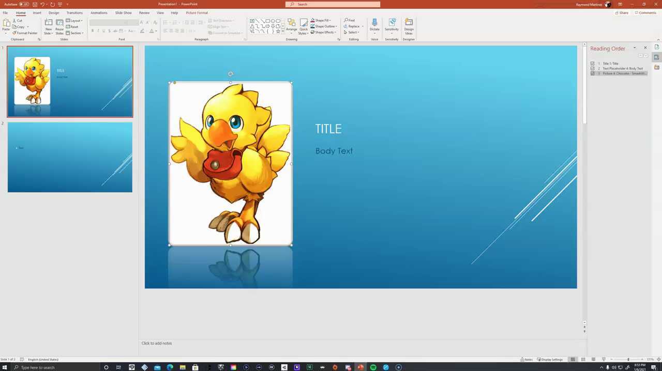Uncheck the Title 1: Title checkbox
This screenshot has height=371, width=662.
(593, 64)
